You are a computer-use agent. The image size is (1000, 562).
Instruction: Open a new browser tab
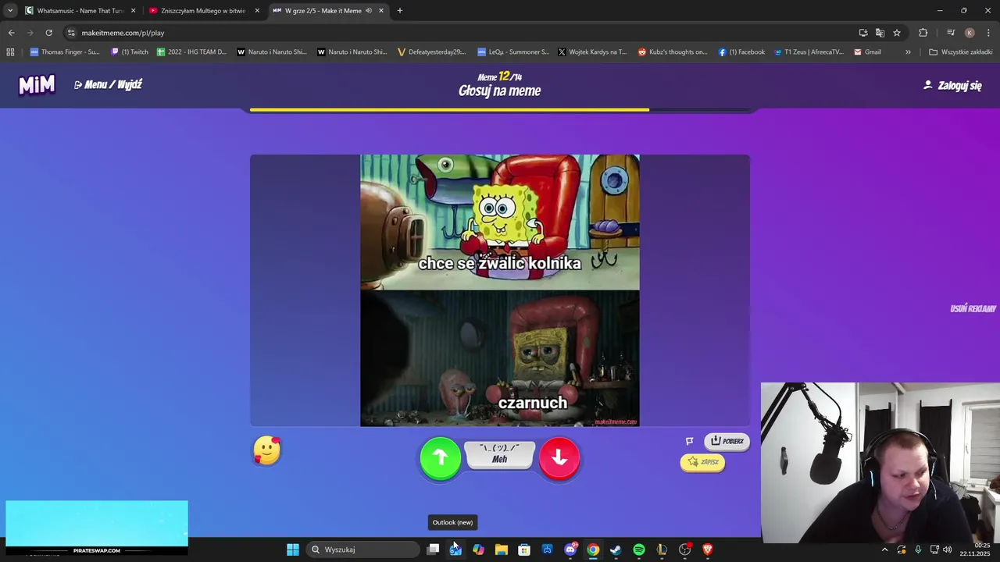tap(399, 11)
